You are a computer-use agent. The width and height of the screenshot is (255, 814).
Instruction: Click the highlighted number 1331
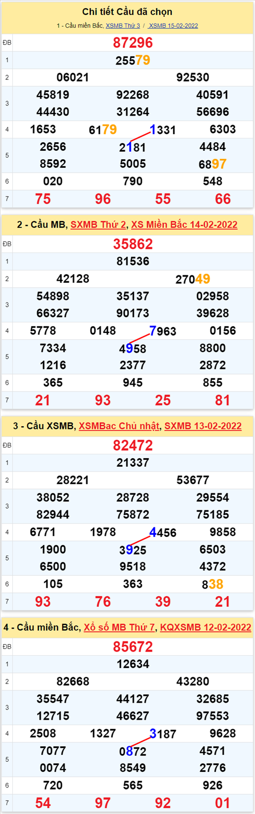coord(163,129)
